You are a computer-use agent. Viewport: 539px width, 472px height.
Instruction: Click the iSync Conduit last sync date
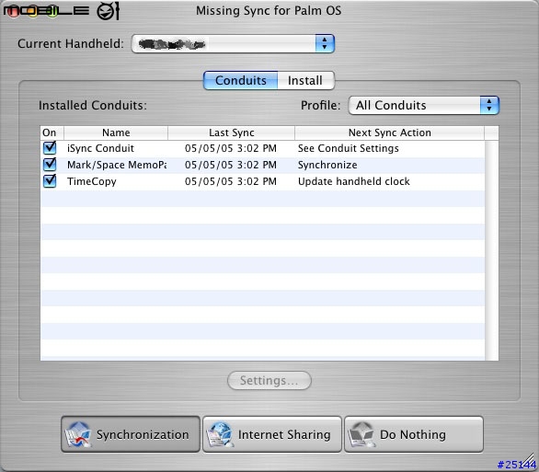231,148
